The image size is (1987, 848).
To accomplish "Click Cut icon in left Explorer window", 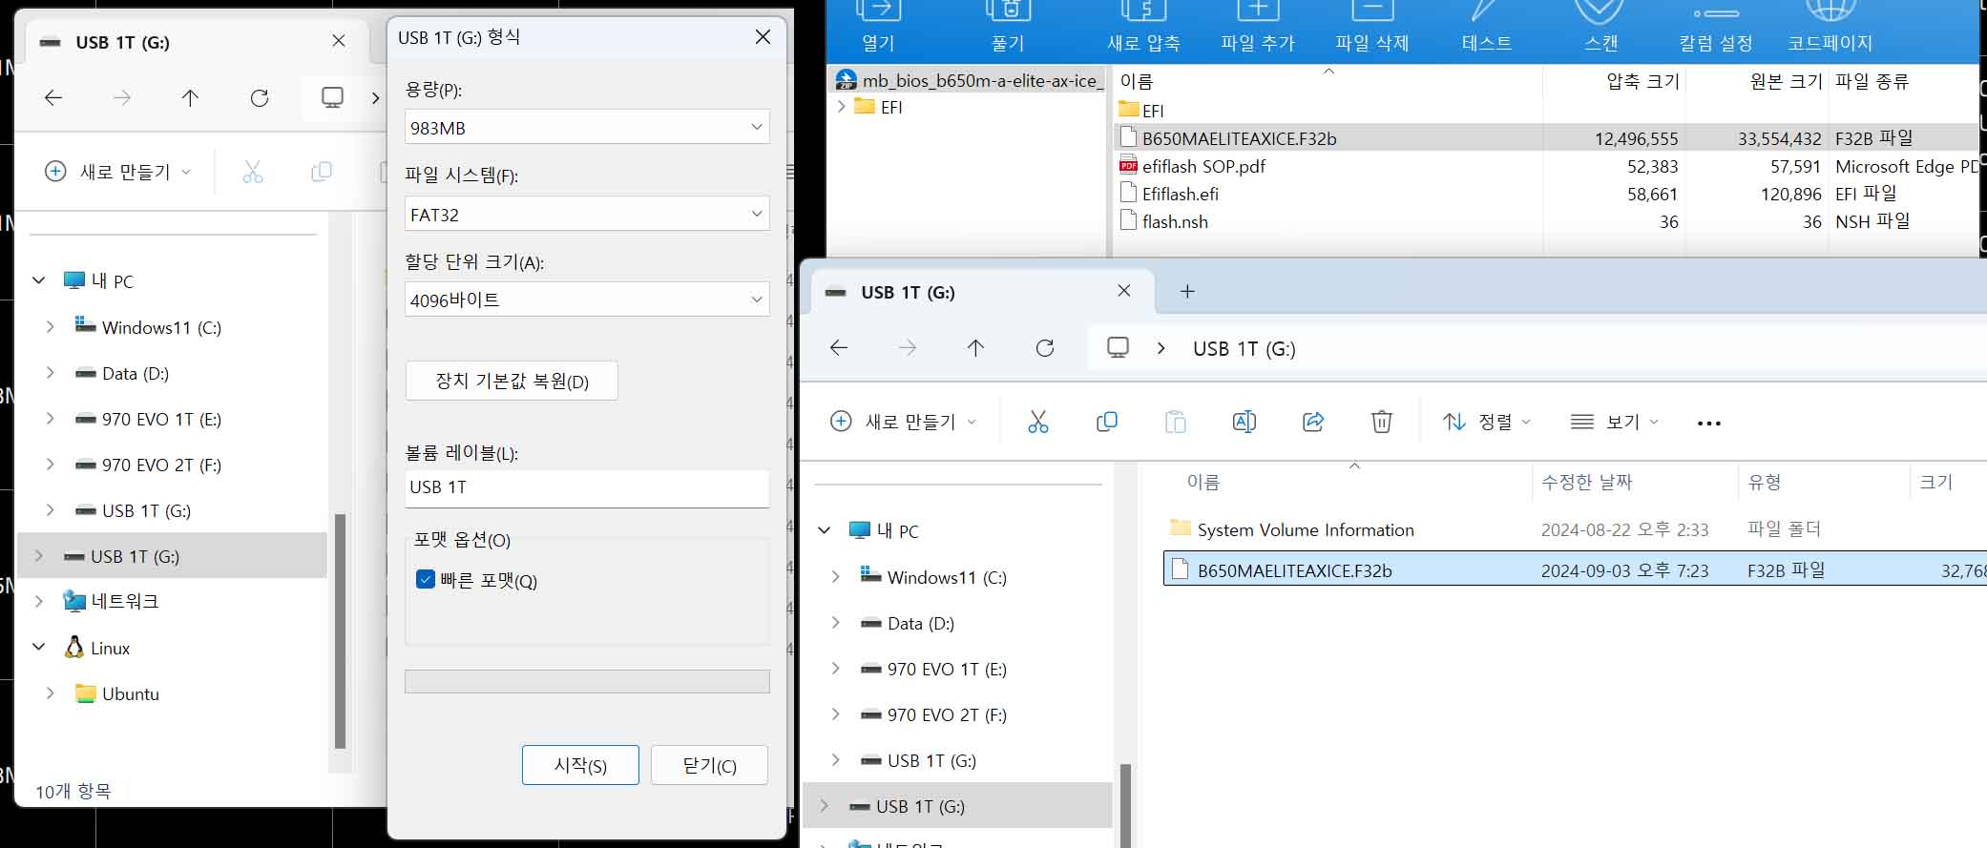I will tap(253, 172).
